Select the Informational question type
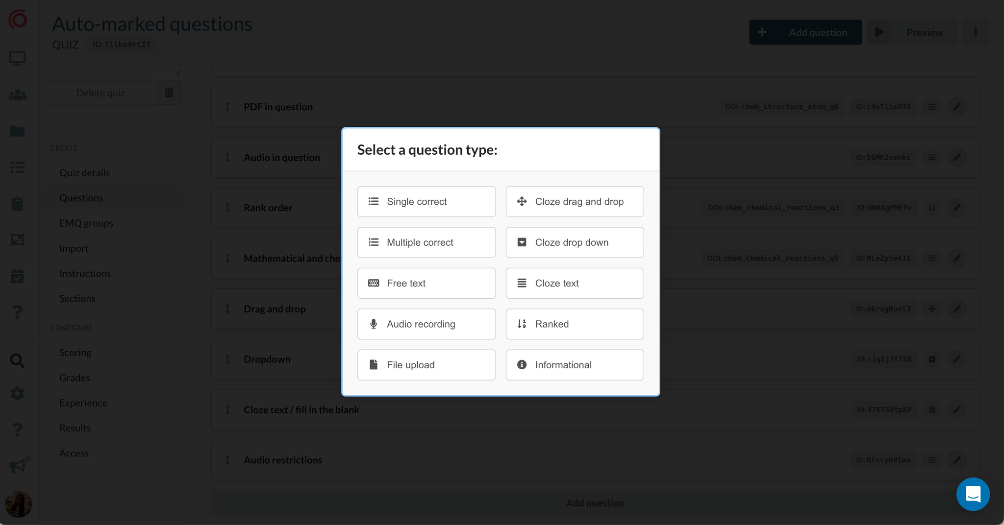The image size is (1004, 525). tap(574, 365)
